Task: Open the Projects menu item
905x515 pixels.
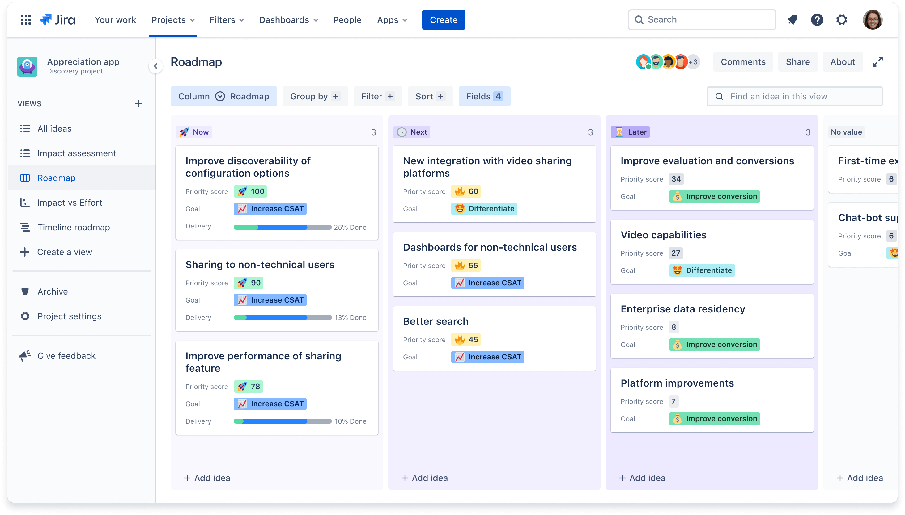Action: click(x=173, y=19)
